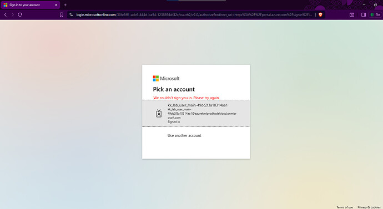Pick the kk_lab_user_main-49dc2f3a10314aa1 account name
The image size is (383, 209).
pyautogui.click(x=198, y=105)
